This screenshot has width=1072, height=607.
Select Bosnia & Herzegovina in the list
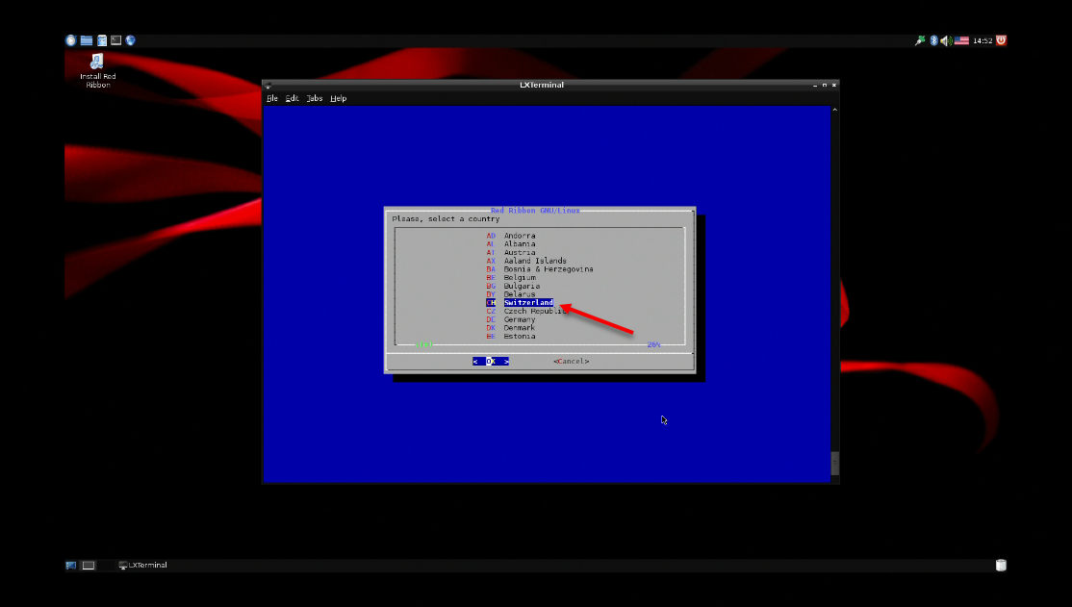(540, 269)
